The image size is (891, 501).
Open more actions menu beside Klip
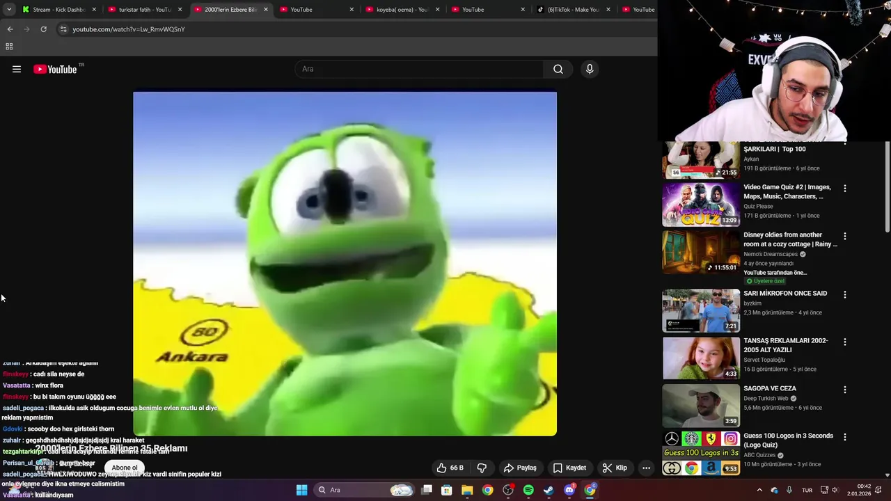(x=646, y=468)
